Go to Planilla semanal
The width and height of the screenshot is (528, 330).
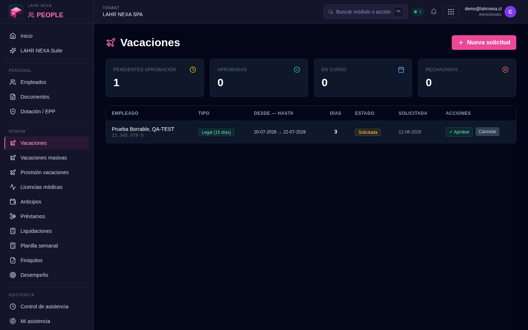(x=47, y=246)
